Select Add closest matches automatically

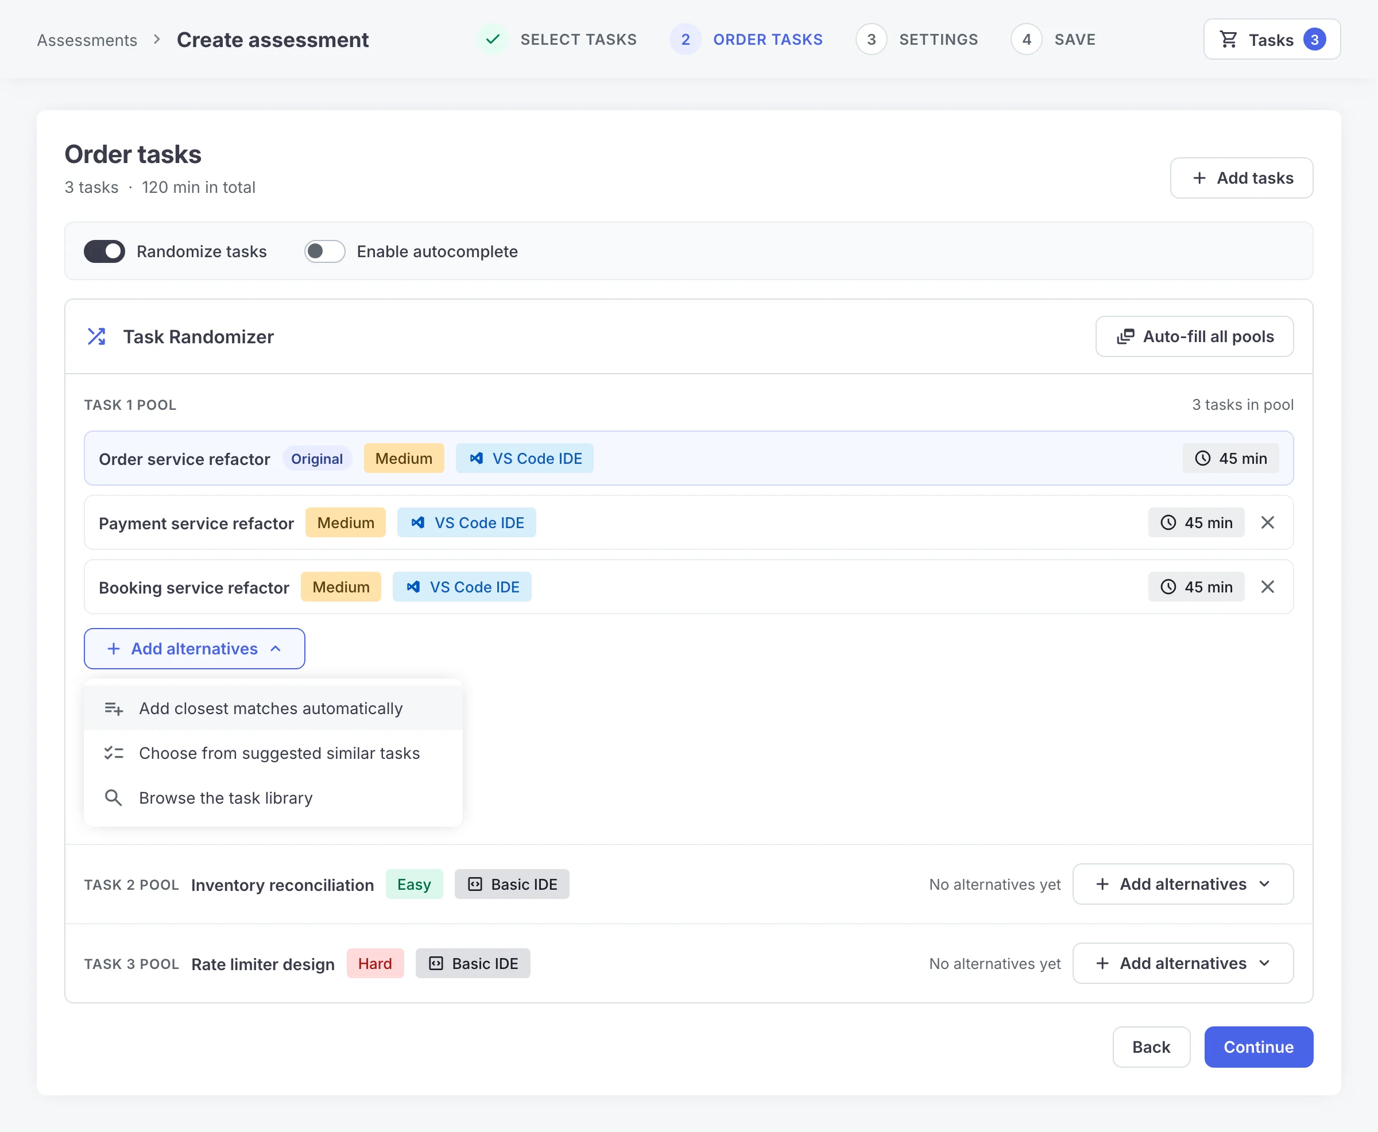pyautogui.click(x=273, y=709)
